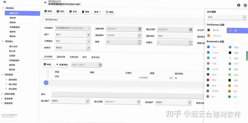Expand the 系统管理 node
The height and width of the screenshot is (123, 248).
coord(2,98)
